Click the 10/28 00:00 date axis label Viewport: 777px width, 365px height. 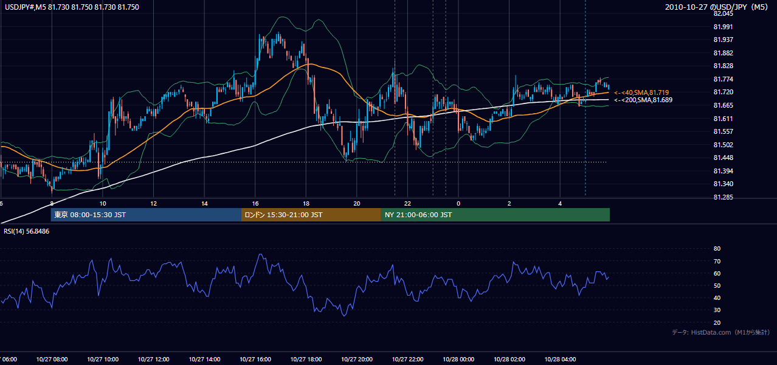[458, 360]
